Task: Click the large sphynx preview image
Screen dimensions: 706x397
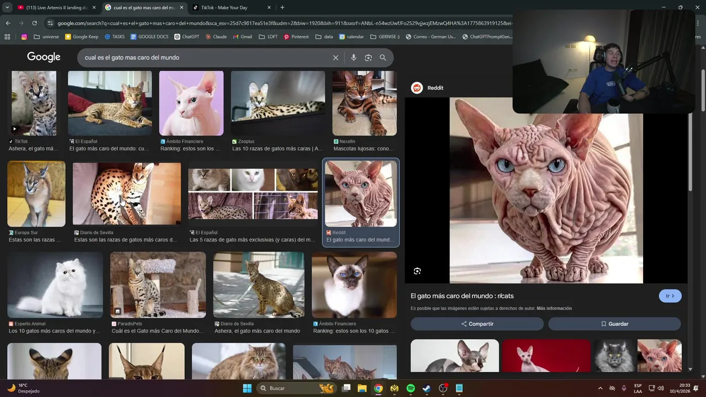Action: click(x=546, y=190)
